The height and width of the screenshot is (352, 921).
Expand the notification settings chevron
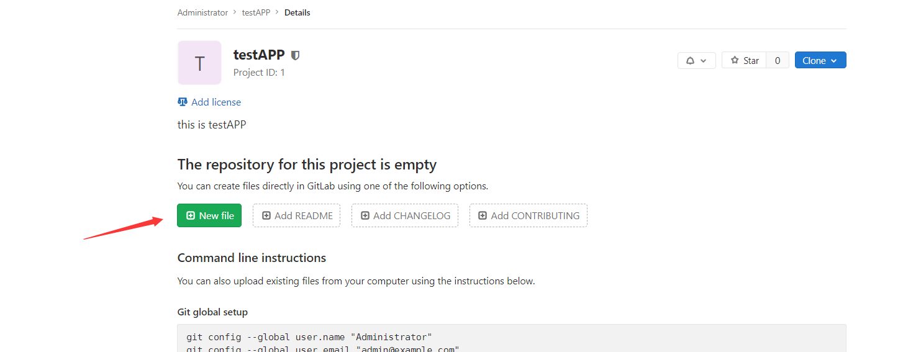(704, 61)
